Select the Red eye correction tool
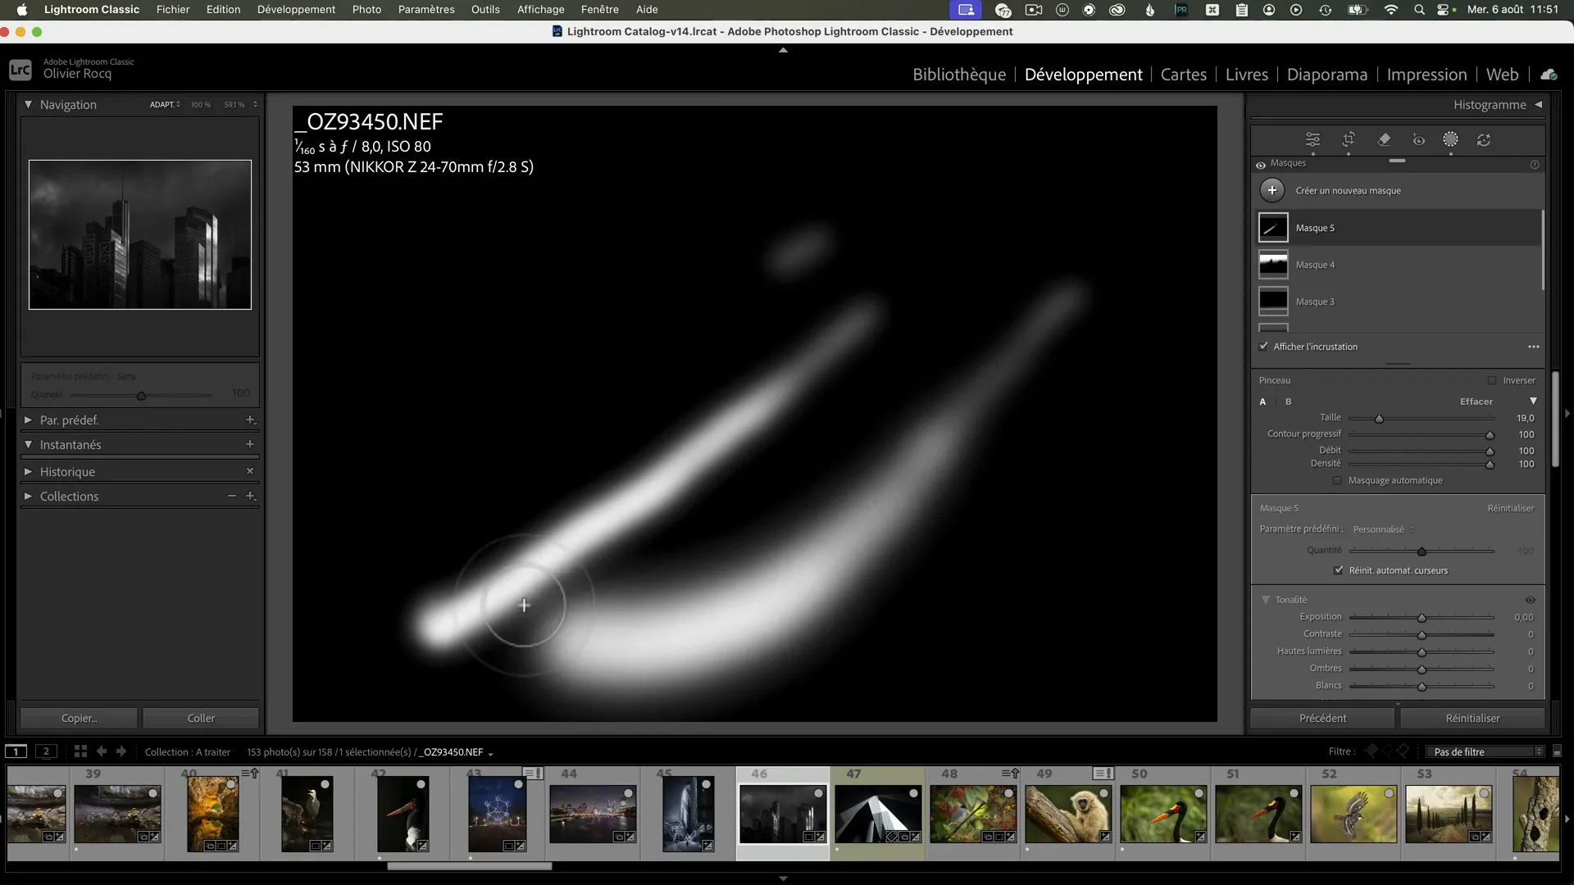 (x=1418, y=140)
